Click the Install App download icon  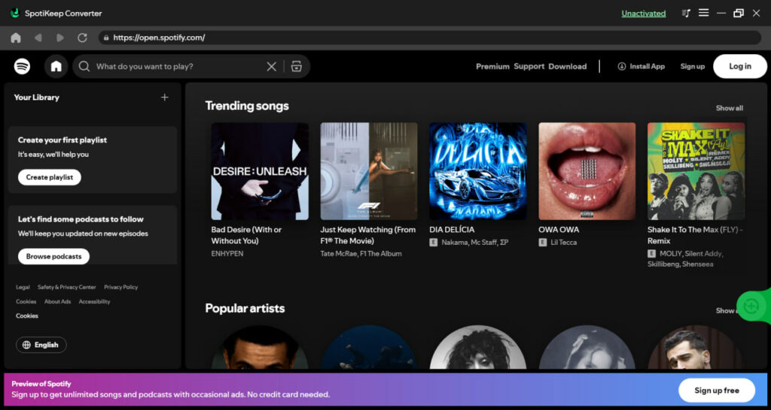pyautogui.click(x=622, y=66)
